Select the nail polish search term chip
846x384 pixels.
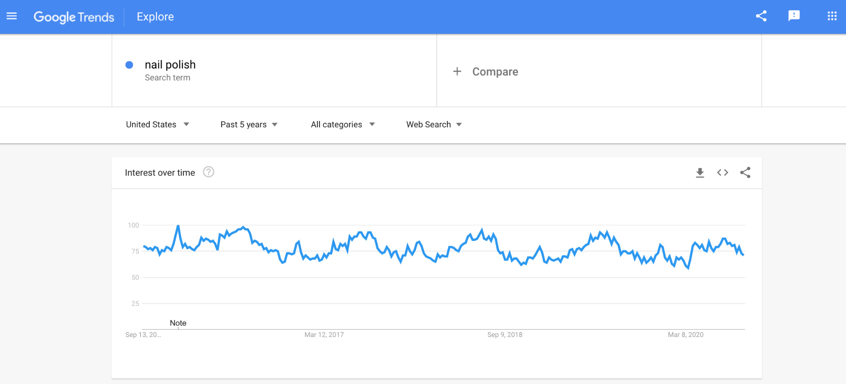[170, 64]
